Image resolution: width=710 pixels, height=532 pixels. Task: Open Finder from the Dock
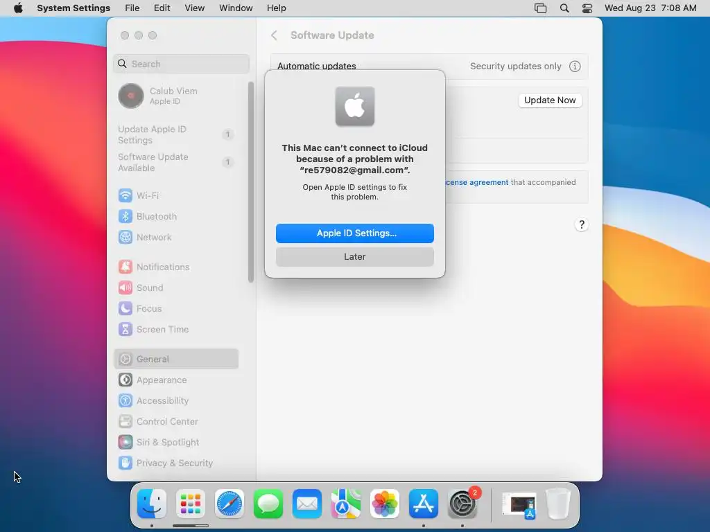tap(152, 504)
